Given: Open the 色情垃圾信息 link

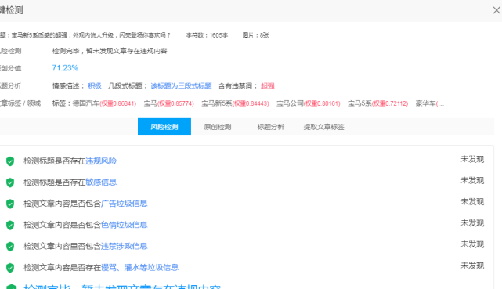Looking at the screenshot, I should tap(125, 225).
